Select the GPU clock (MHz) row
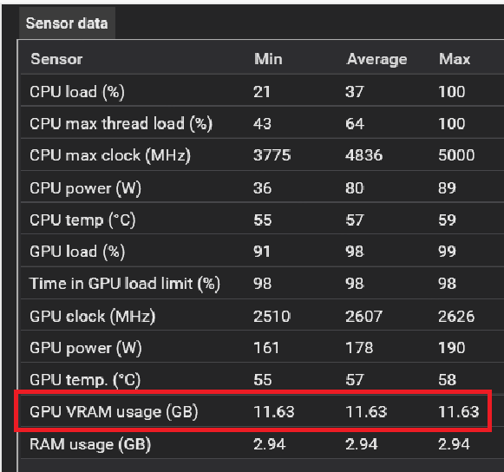Viewport: 504px width, 472px height. point(262,316)
